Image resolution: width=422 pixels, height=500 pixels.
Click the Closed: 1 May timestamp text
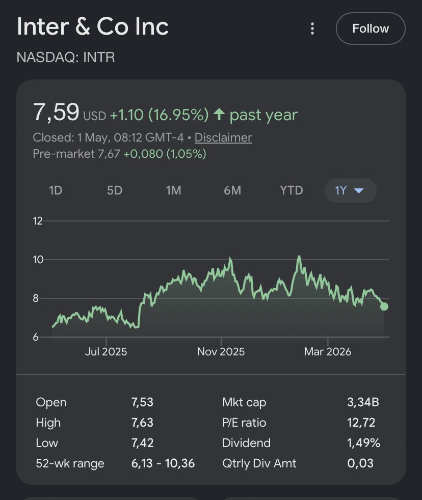click(x=108, y=137)
